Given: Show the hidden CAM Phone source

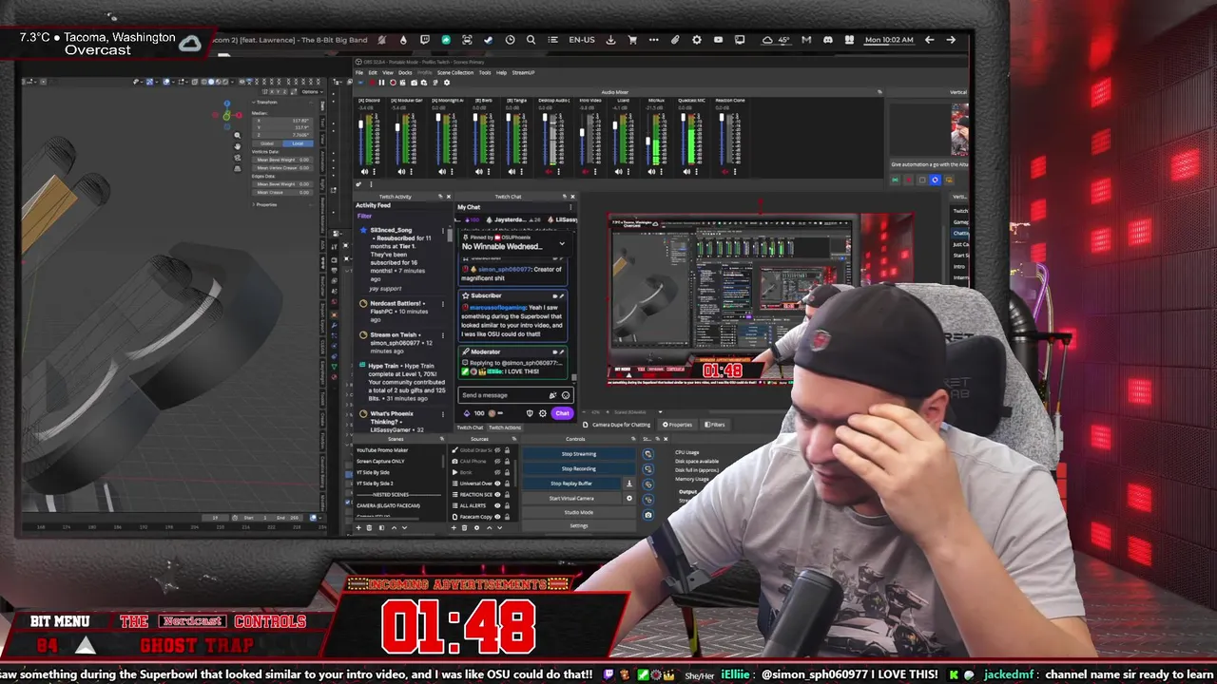Looking at the screenshot, I should (x=497, y=462).
